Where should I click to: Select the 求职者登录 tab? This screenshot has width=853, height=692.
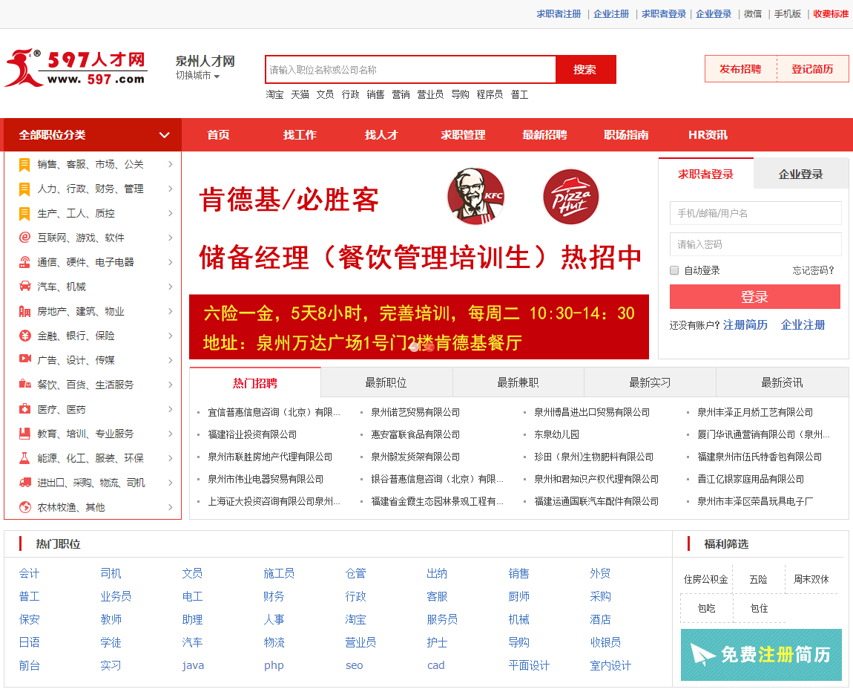[x=705, y=174]
